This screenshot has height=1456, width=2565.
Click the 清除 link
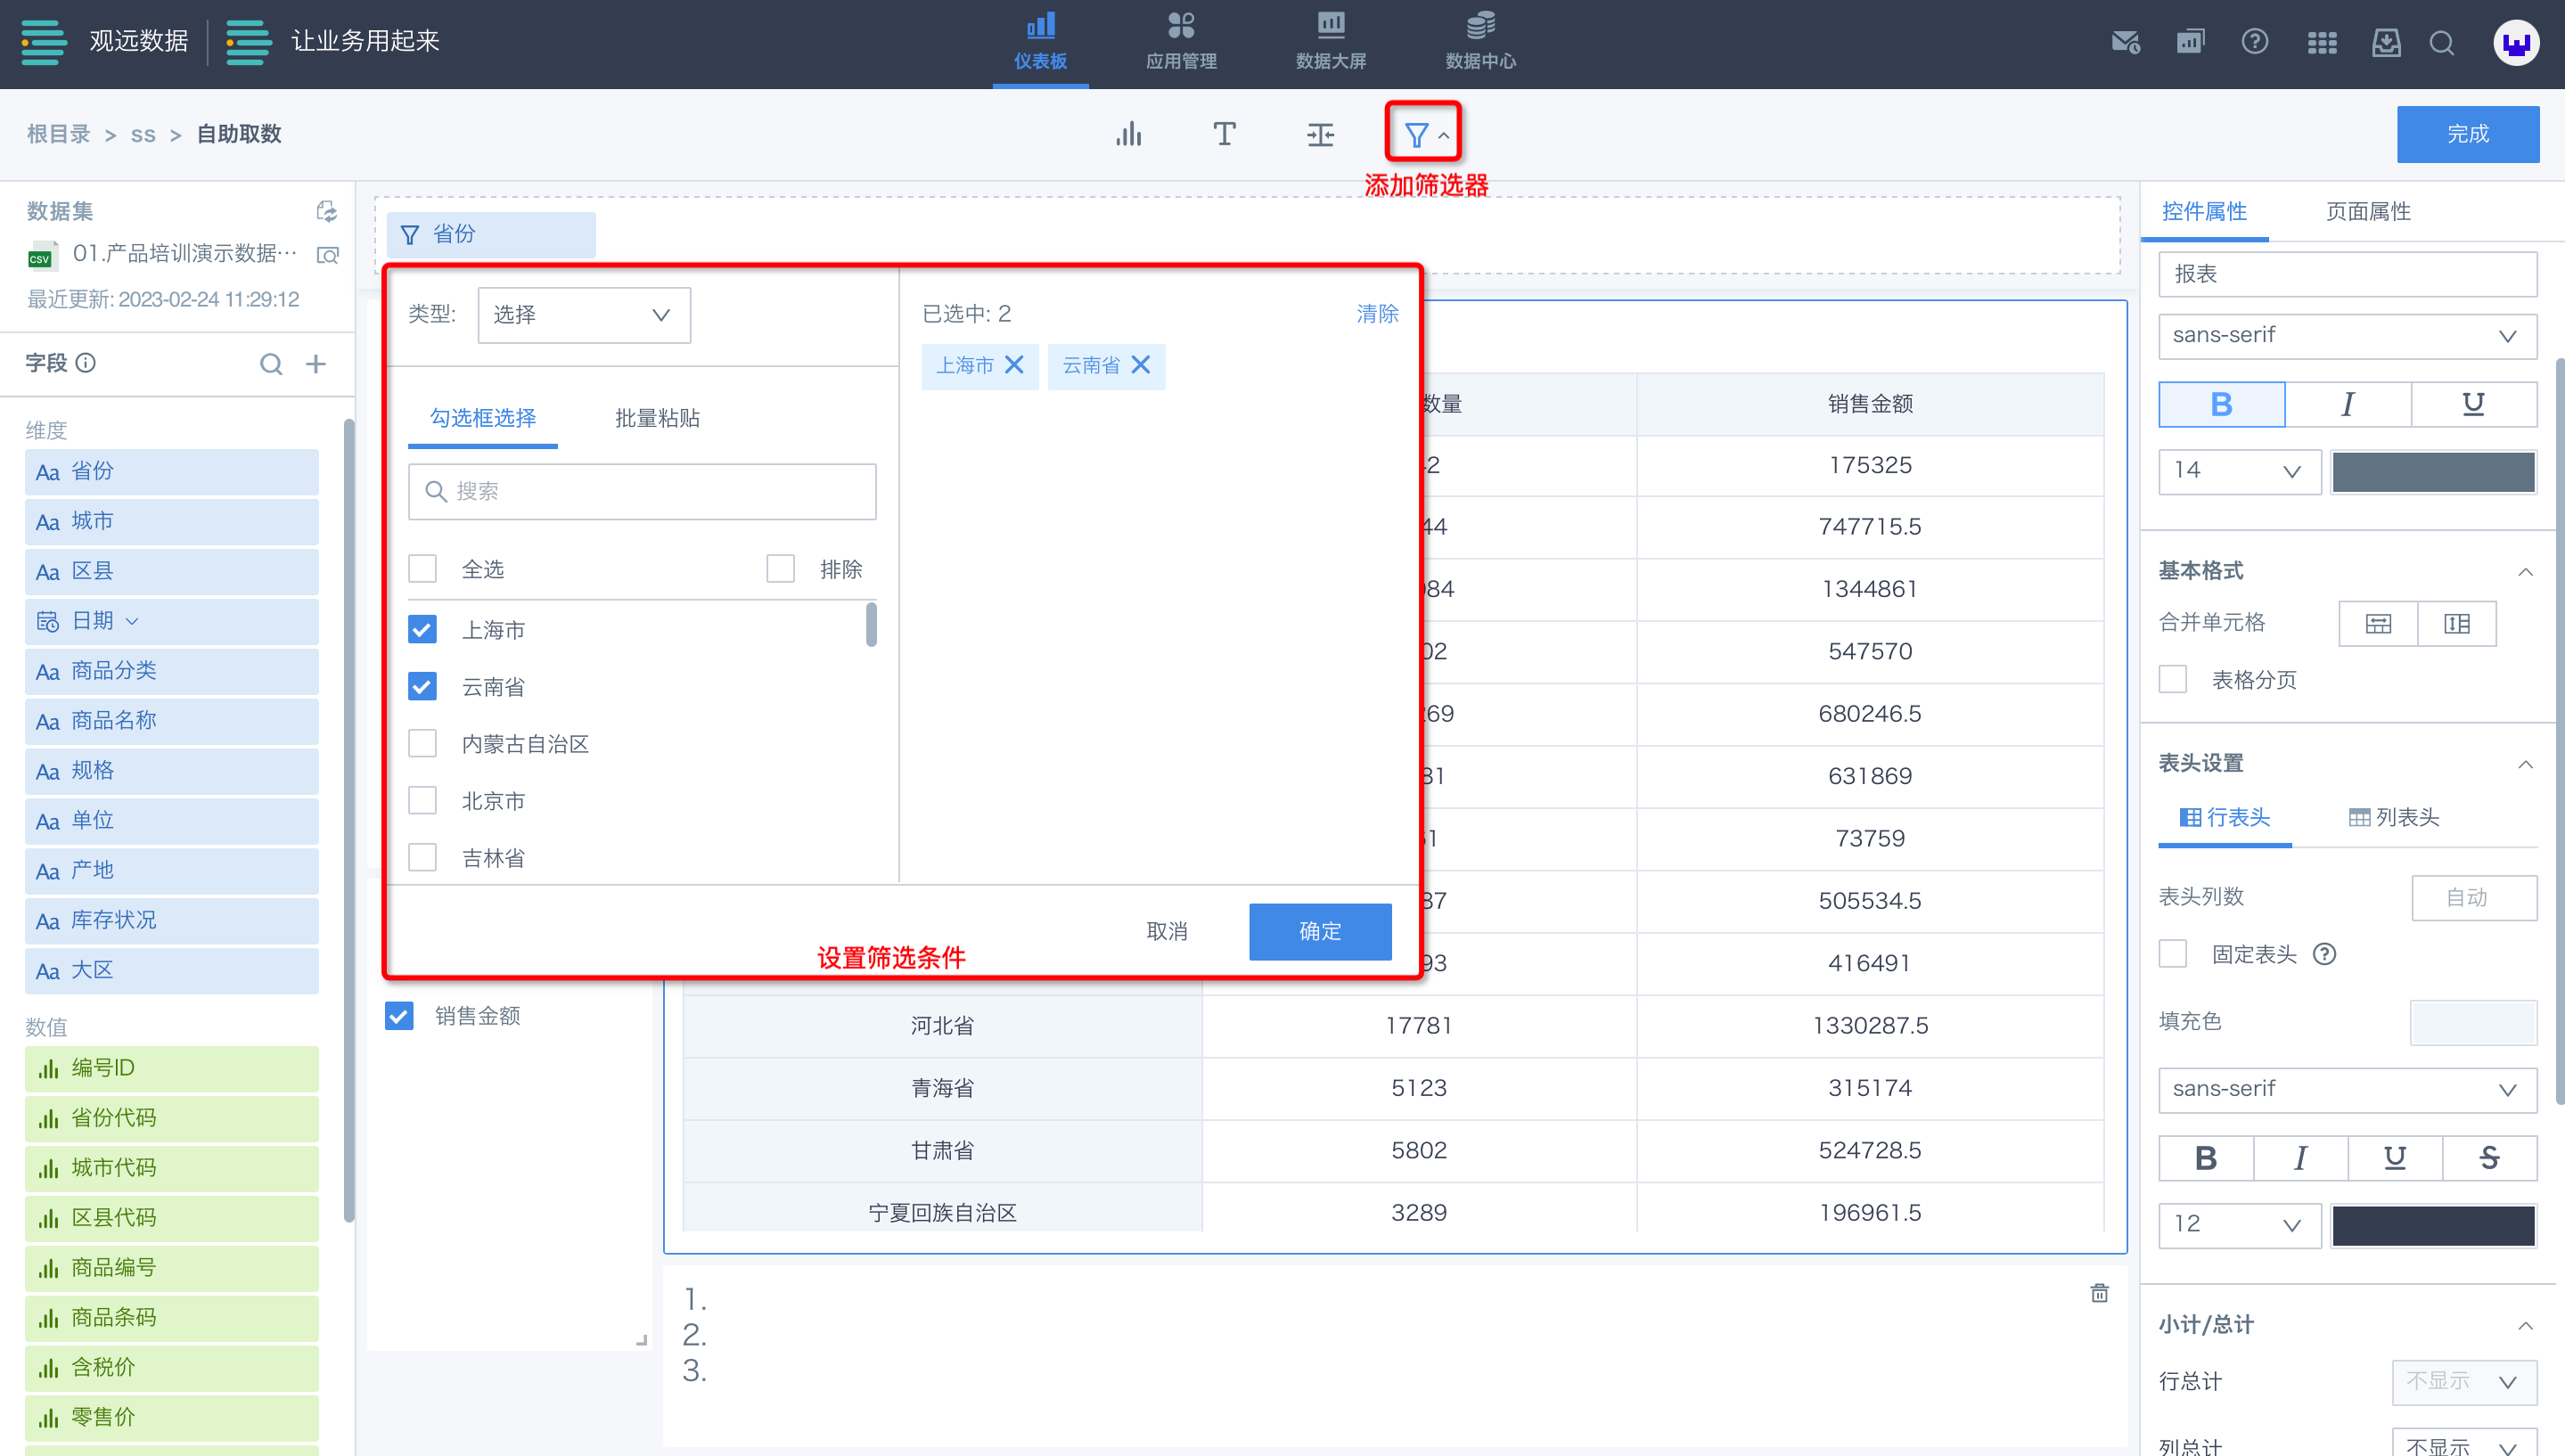click(x=1377, y=314)
